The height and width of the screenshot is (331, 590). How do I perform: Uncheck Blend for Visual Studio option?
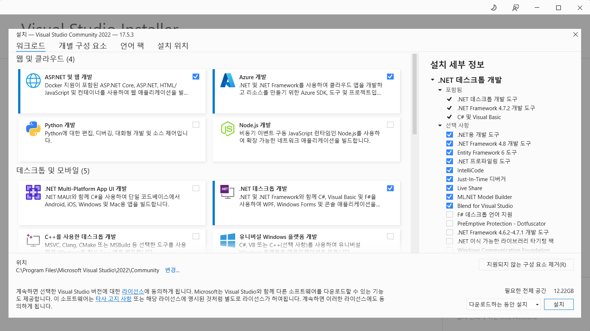point(450,206)
